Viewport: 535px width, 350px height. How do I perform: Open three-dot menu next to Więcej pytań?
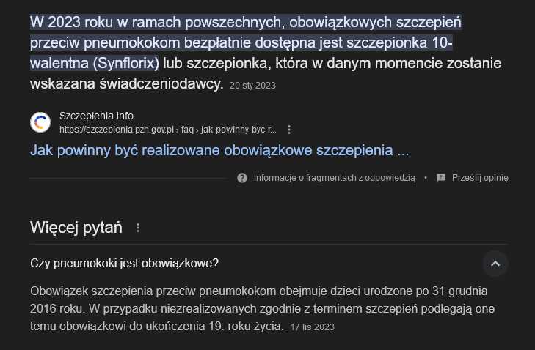click(138, 228)
